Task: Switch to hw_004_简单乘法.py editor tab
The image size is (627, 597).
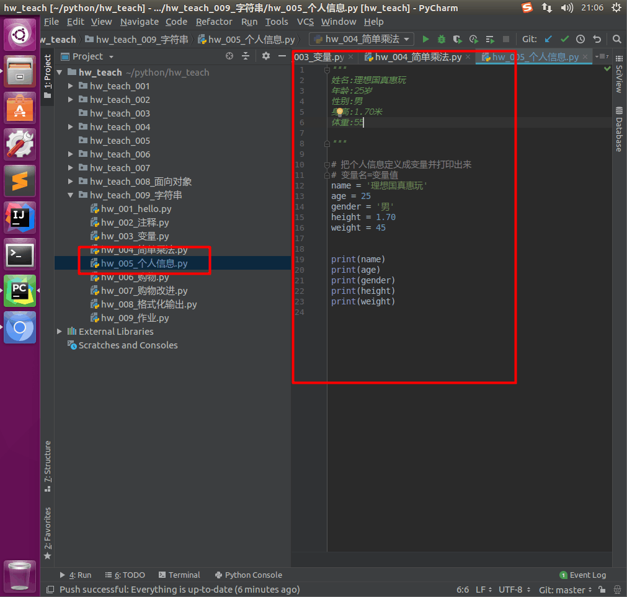Action: pyautogui.click(x=418, y=57)
